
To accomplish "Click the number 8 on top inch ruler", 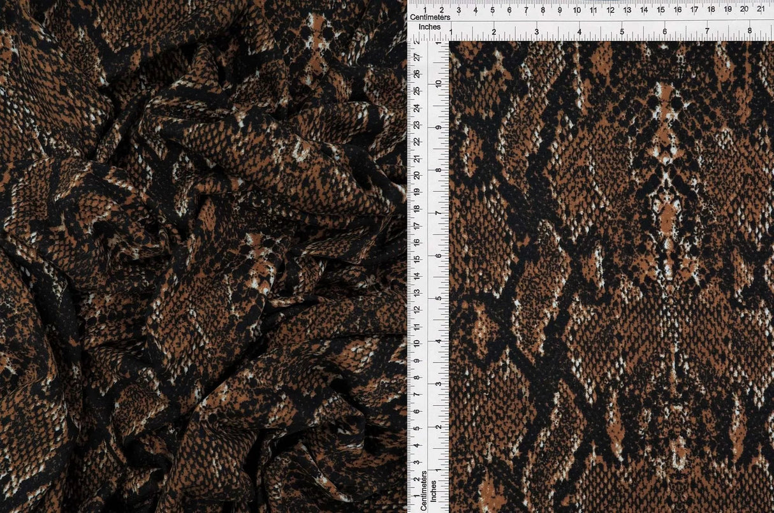I will (x=750, y=29).
